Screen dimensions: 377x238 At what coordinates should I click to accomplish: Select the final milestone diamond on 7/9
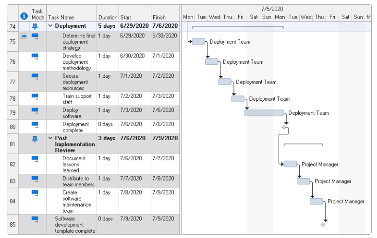[323, 224]
